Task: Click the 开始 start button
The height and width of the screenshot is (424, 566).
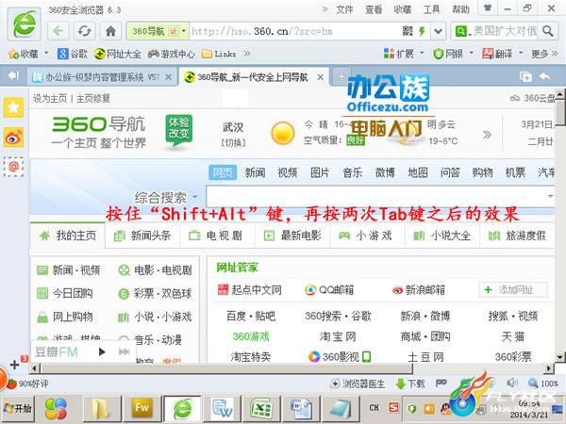Action: (x=18, y=408)
